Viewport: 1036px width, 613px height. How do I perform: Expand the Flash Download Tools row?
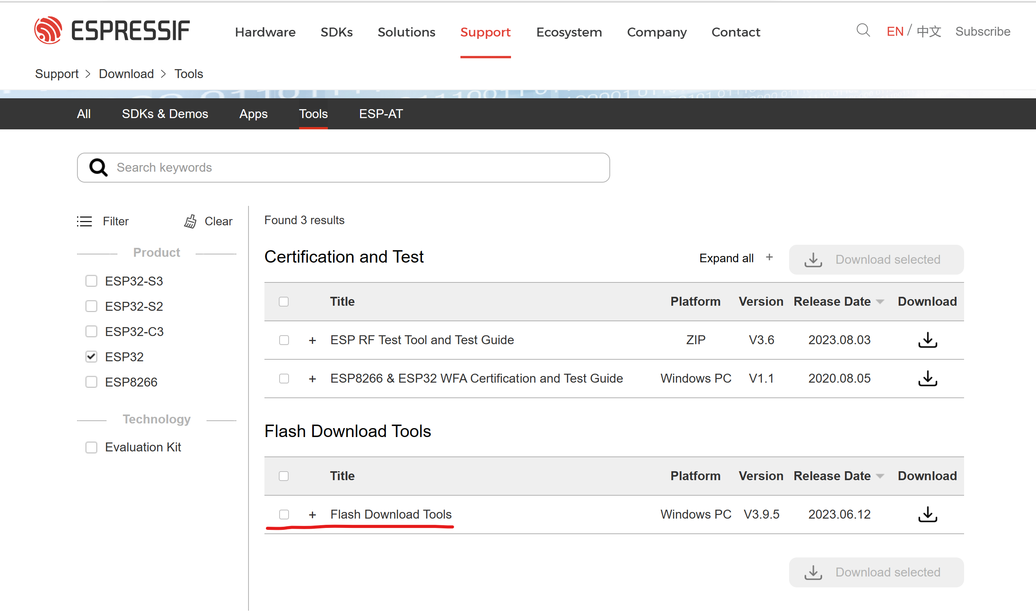point(313,515)
